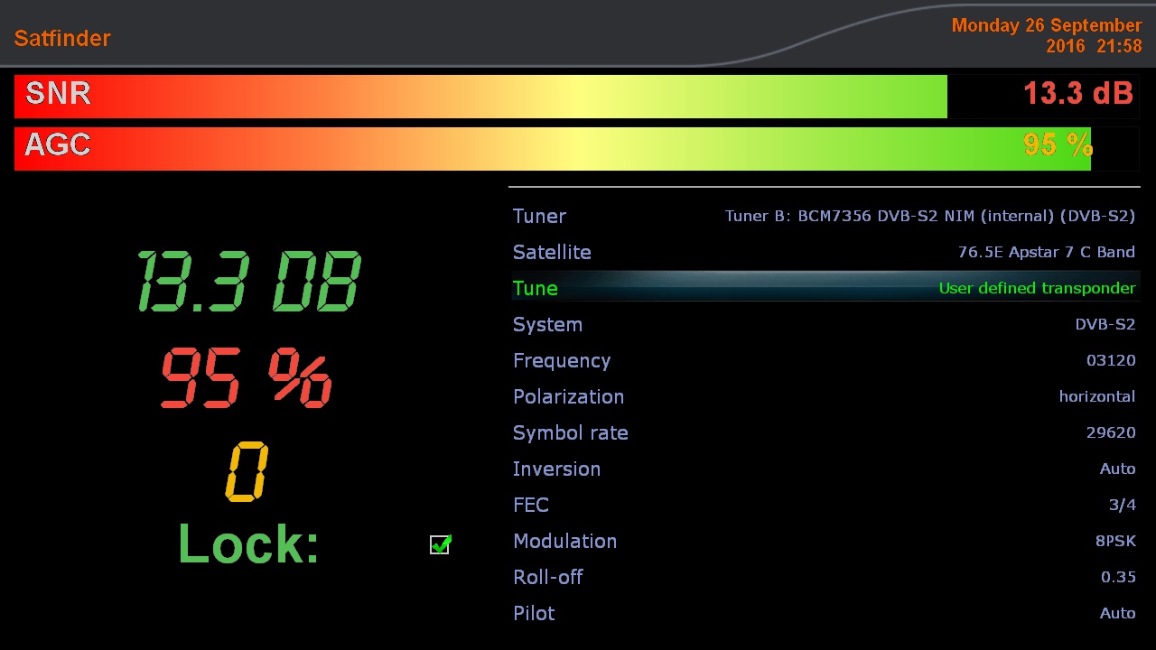Click the large green 13.3 DB readout
Image resolution: width=1156 pixels, height=650 pixels.
(x=248, y=282)
